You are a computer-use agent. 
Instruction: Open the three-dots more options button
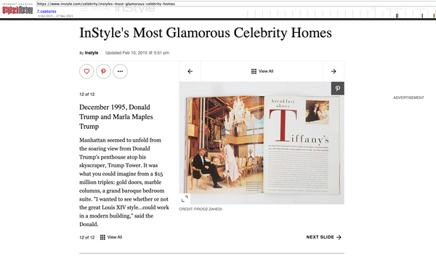pyautogui.click(x=120, y=71)
